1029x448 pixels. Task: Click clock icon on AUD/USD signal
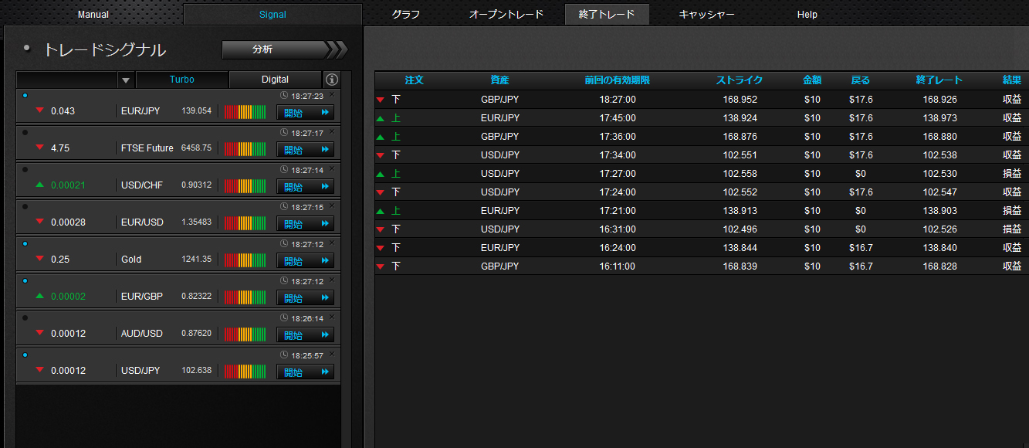click(284, 318)
